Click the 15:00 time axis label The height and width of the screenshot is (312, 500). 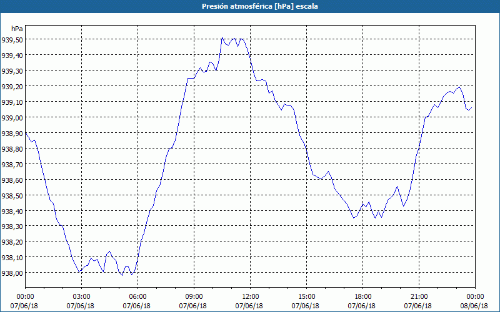click(x=306, y=297)
